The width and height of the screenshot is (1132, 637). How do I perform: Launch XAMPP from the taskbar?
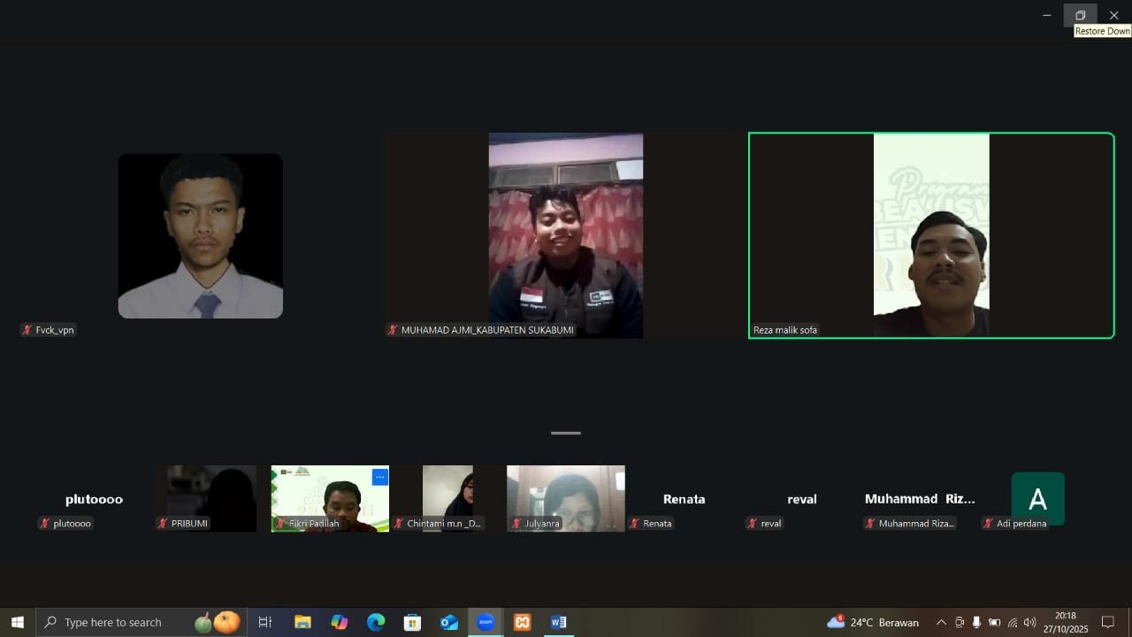point(523,622)
